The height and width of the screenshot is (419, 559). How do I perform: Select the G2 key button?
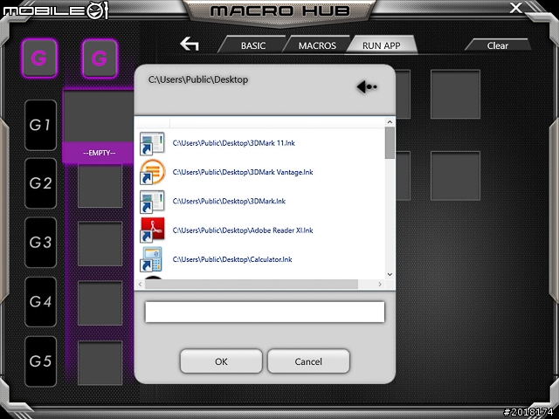[x=41, y=183]
